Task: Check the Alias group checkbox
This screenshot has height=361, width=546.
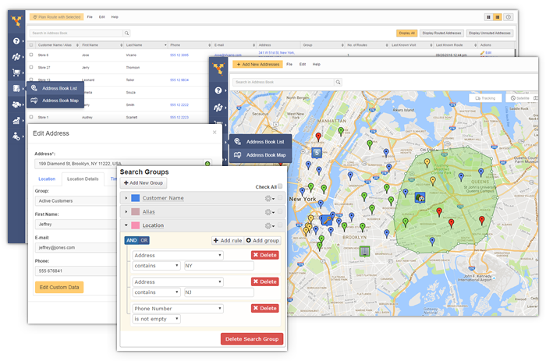Action: point(280,211)
